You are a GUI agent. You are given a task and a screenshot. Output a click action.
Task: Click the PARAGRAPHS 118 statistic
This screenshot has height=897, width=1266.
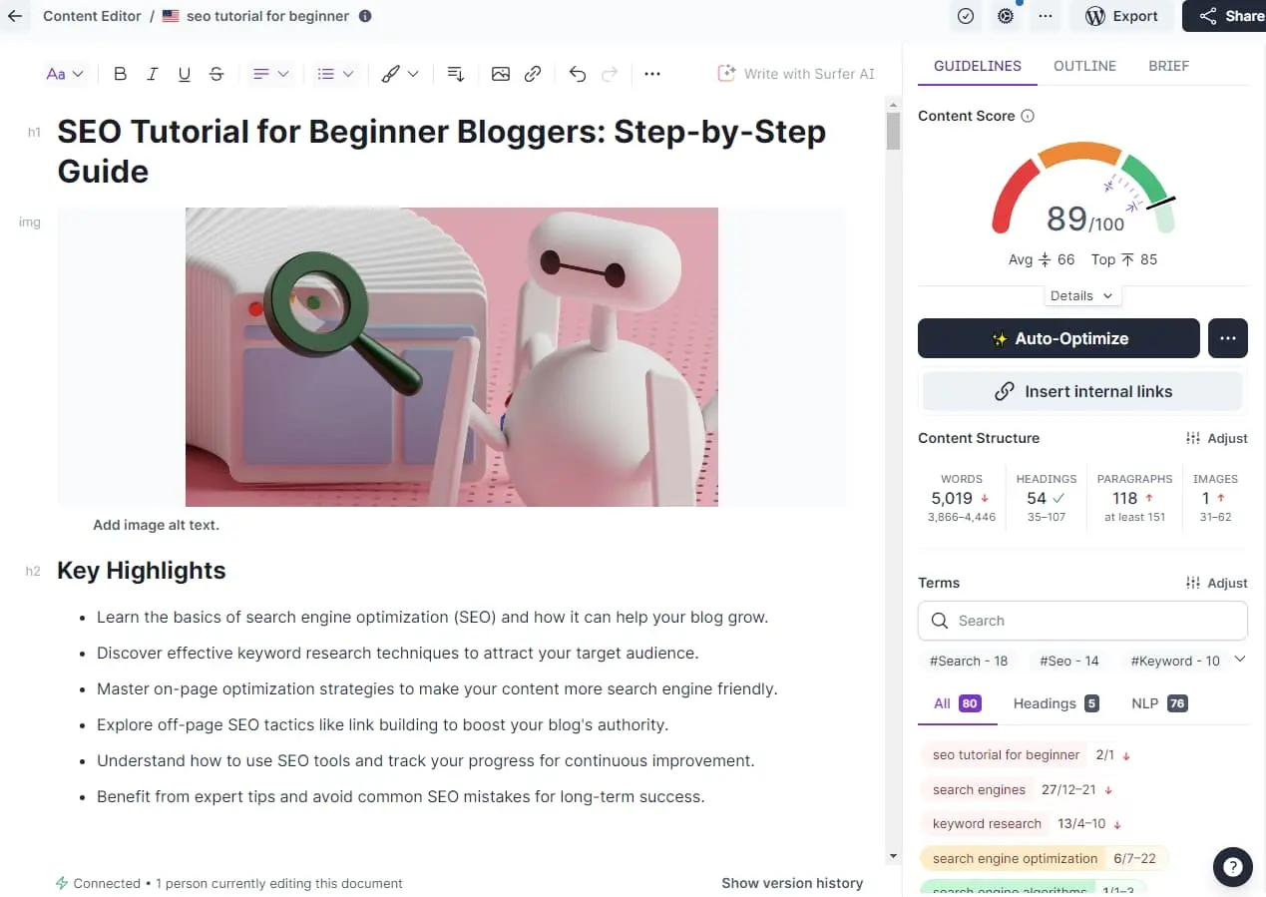[x=1134, y=497]
